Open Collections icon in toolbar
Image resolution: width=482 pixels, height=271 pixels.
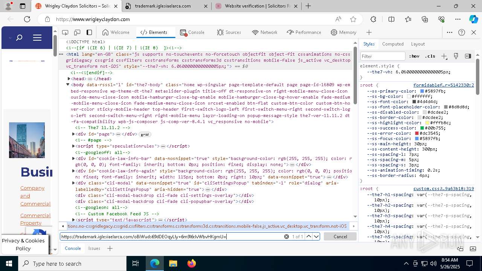[425, 19]
